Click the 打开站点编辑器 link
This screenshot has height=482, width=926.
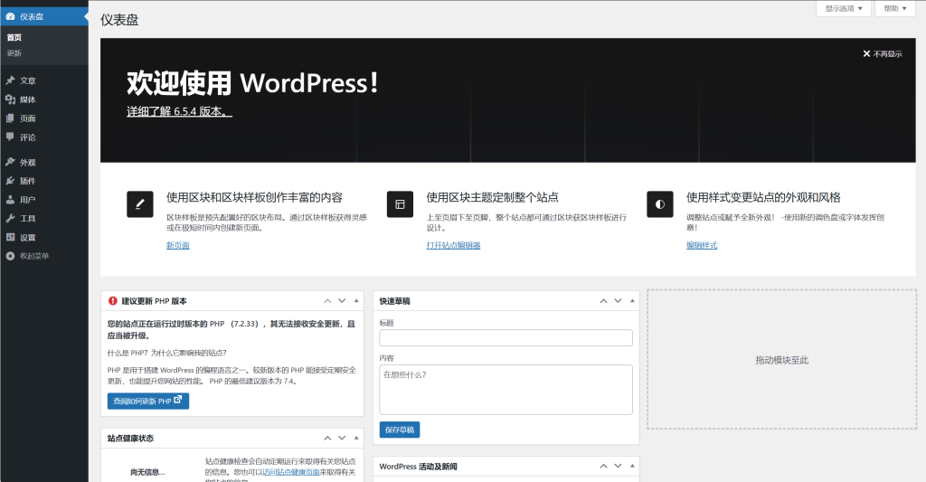tap(454, 245)
